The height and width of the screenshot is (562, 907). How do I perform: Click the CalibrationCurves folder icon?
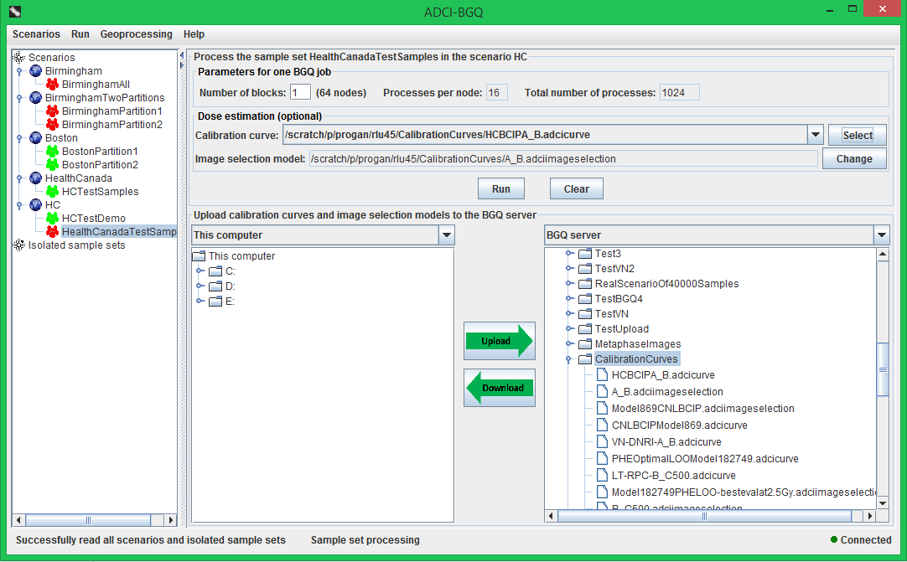pyautogui.click(x=585, y=359)
